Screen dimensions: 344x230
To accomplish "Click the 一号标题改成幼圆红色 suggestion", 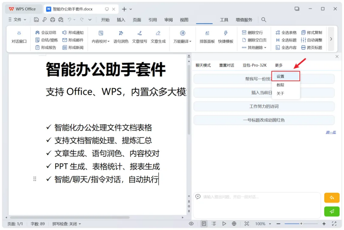I will tap(264, 120).
